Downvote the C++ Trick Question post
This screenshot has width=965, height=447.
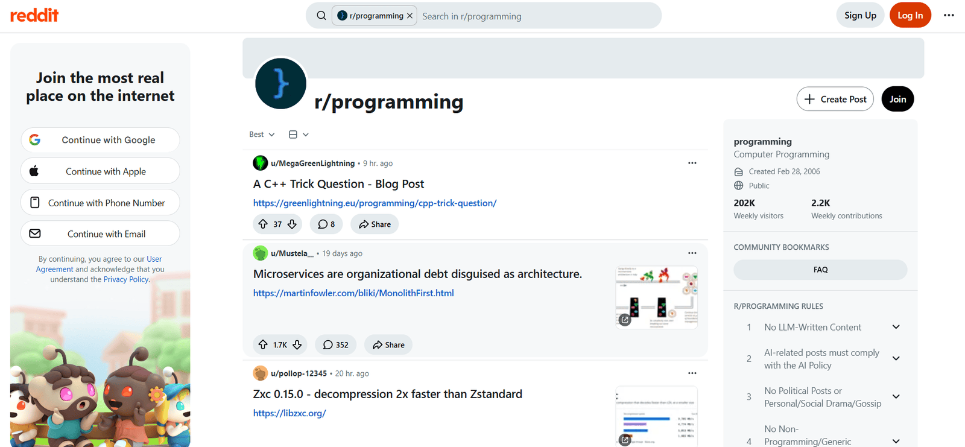(292, 224)
